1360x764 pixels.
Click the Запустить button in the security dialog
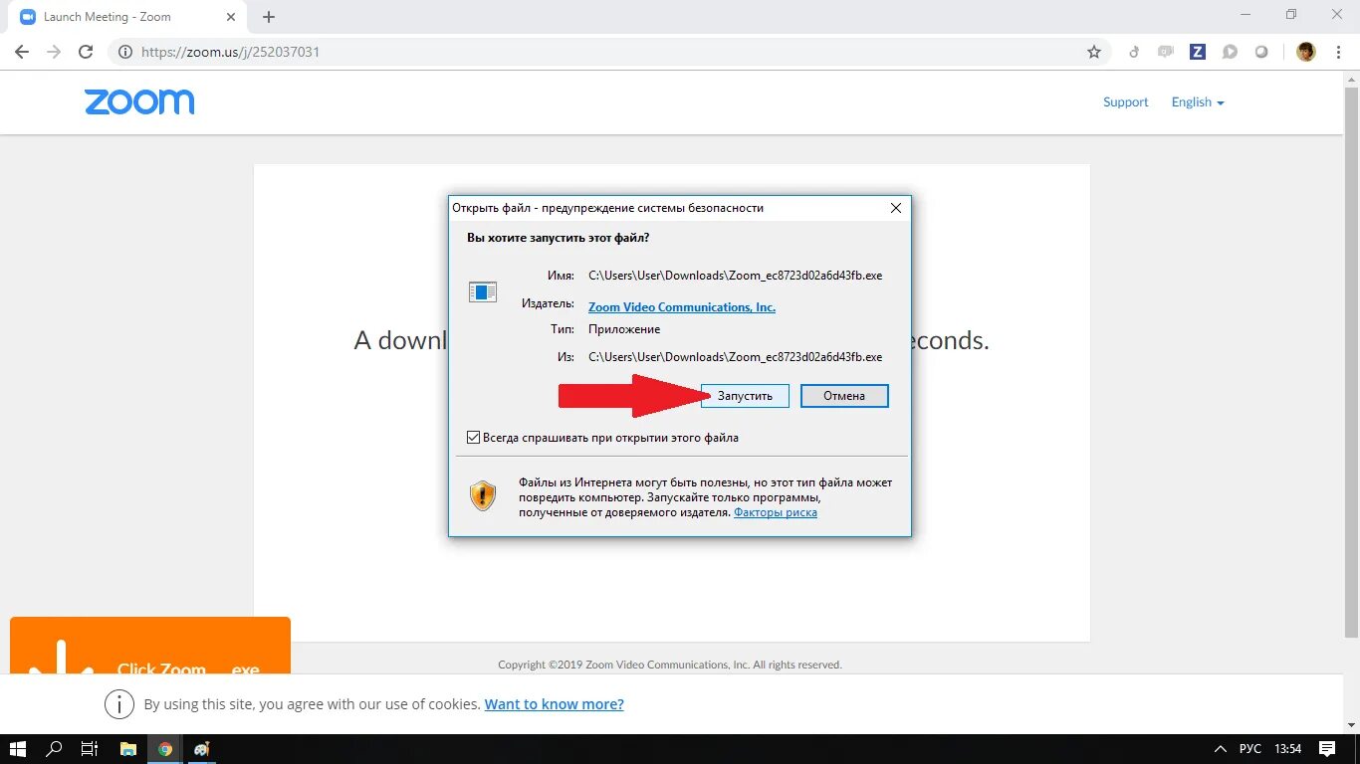tap(745, 396)
